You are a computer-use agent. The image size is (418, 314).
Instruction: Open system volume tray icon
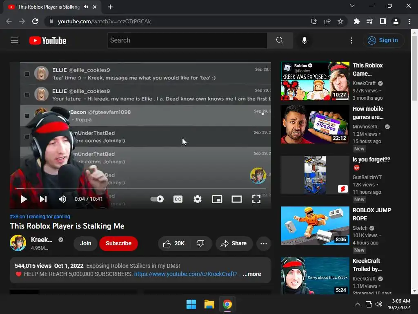point(378,304)
